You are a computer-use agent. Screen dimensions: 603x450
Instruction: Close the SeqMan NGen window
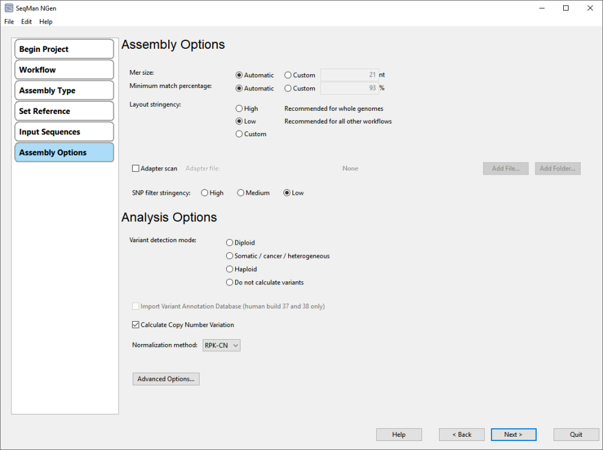coord(590,8)
